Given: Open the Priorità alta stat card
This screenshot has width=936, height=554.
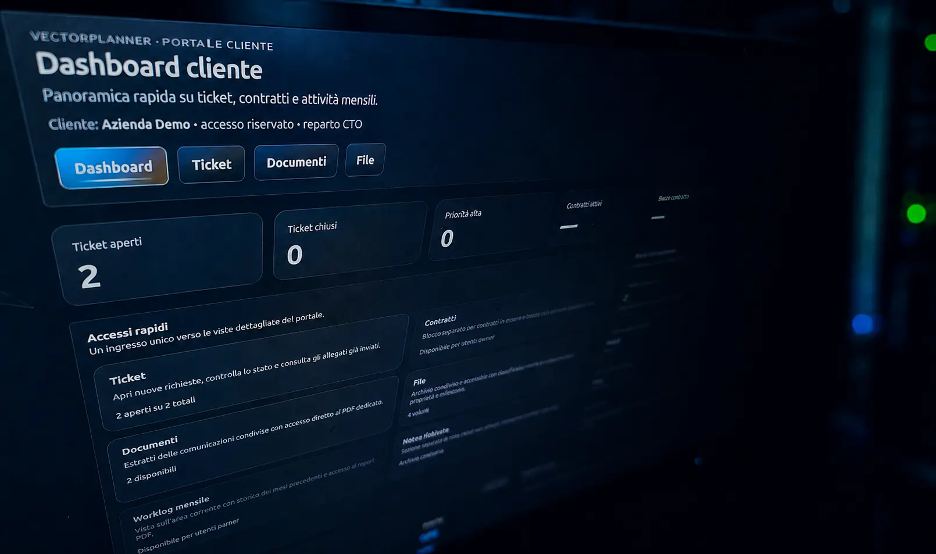Looking at the screenshot, I should click(491, 227).
